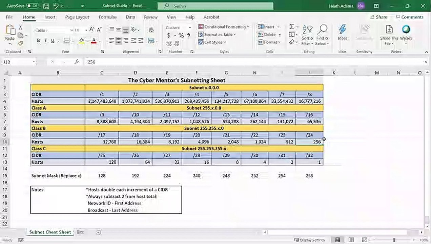
Task: Click the red Font Color swatch
Action: click(94, 41)
